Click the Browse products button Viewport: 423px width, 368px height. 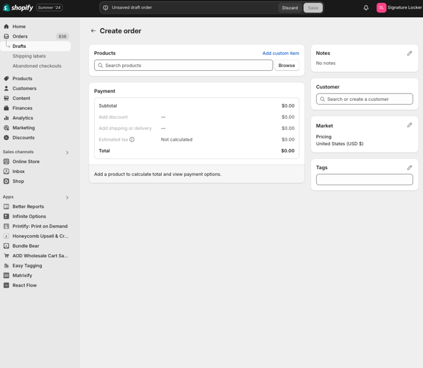(x=287, y=65)
